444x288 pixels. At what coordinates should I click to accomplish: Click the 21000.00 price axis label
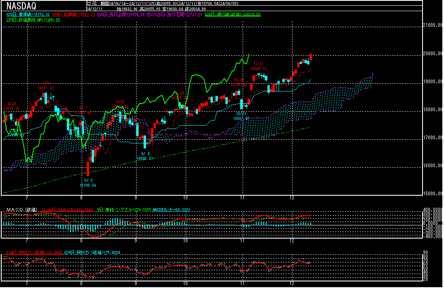pos(433,25)
